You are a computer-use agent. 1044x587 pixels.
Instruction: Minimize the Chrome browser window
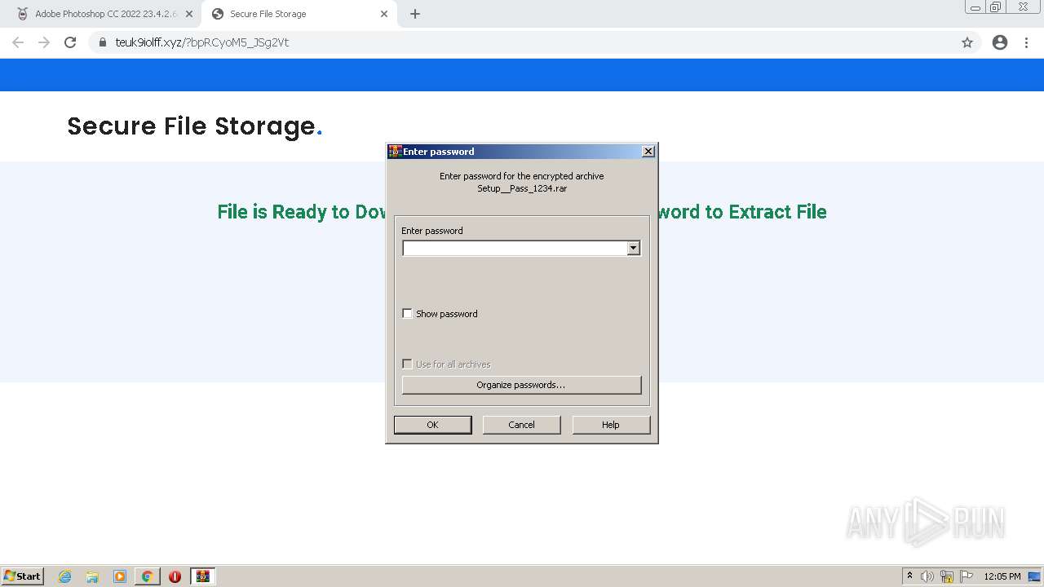pyautogui.click(x=975, y=7)
